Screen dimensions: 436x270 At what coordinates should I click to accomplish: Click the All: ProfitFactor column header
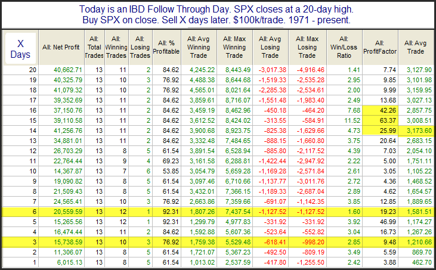coord(380,48)
